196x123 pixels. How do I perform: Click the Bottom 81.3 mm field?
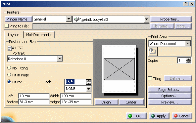tap(34, 102)
